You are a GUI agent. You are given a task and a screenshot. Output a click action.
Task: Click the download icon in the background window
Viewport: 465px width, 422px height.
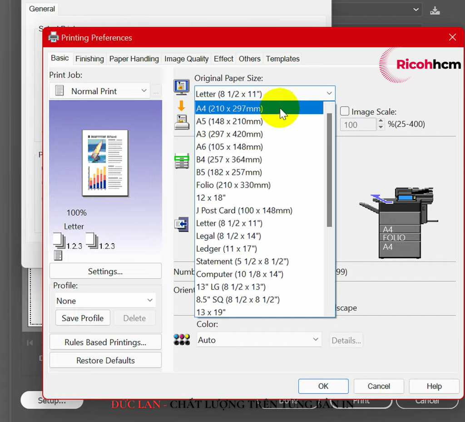point(435,10)
